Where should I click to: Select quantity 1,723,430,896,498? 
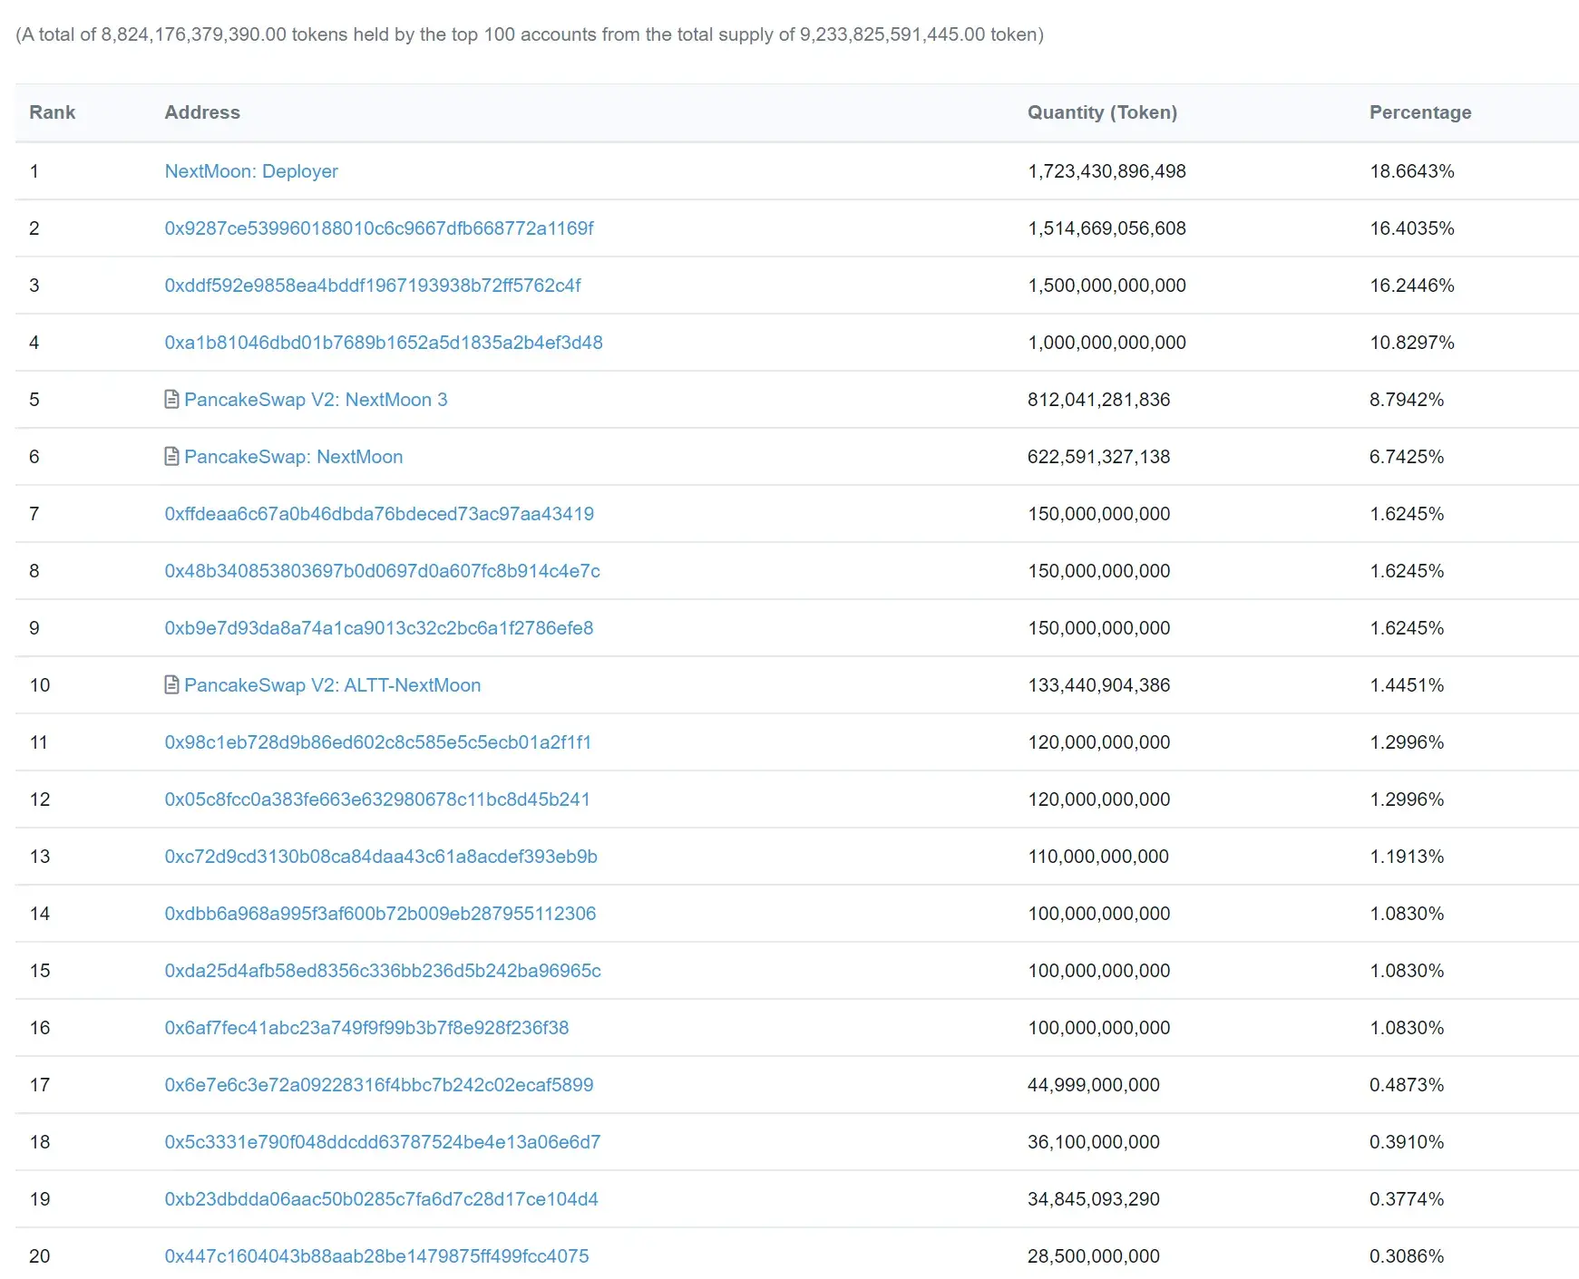click(1106, 171)
